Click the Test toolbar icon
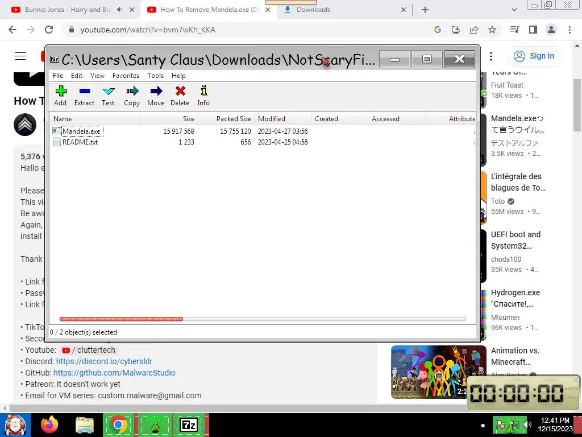 tap(108, 96)
